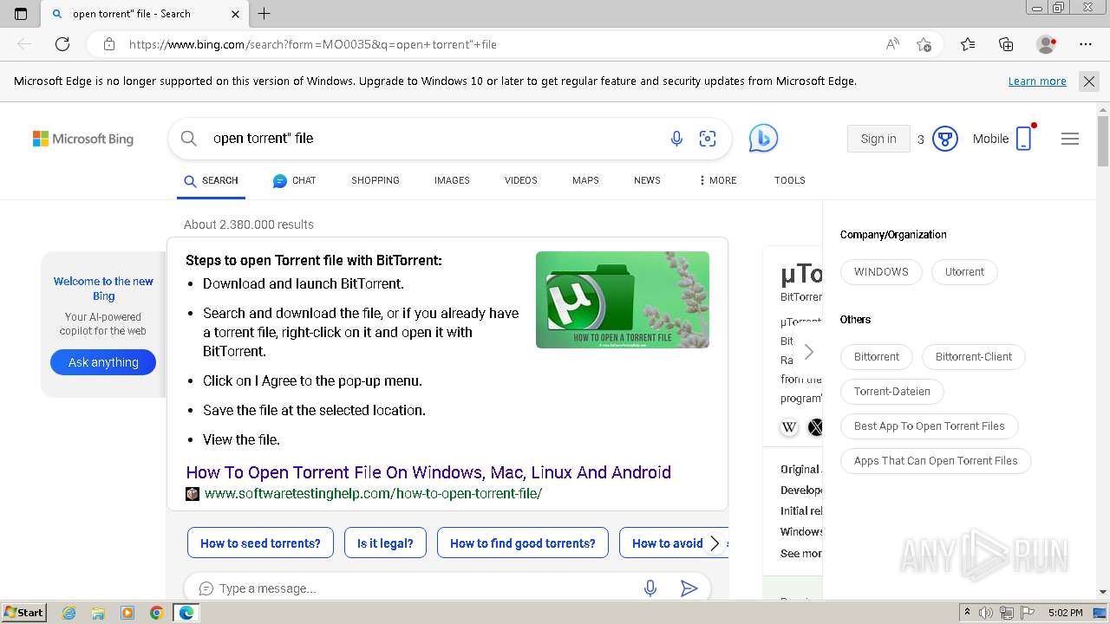Click the Sign in button

(x=878, y=139)
